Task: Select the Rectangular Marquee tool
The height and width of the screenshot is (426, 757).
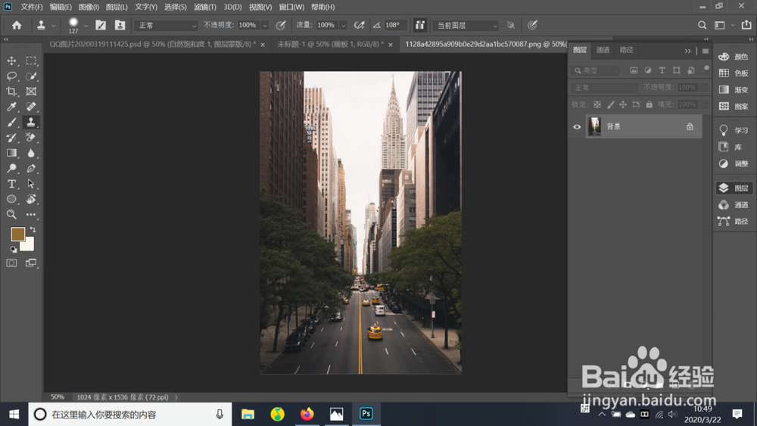Action: (x=31, y=61)
